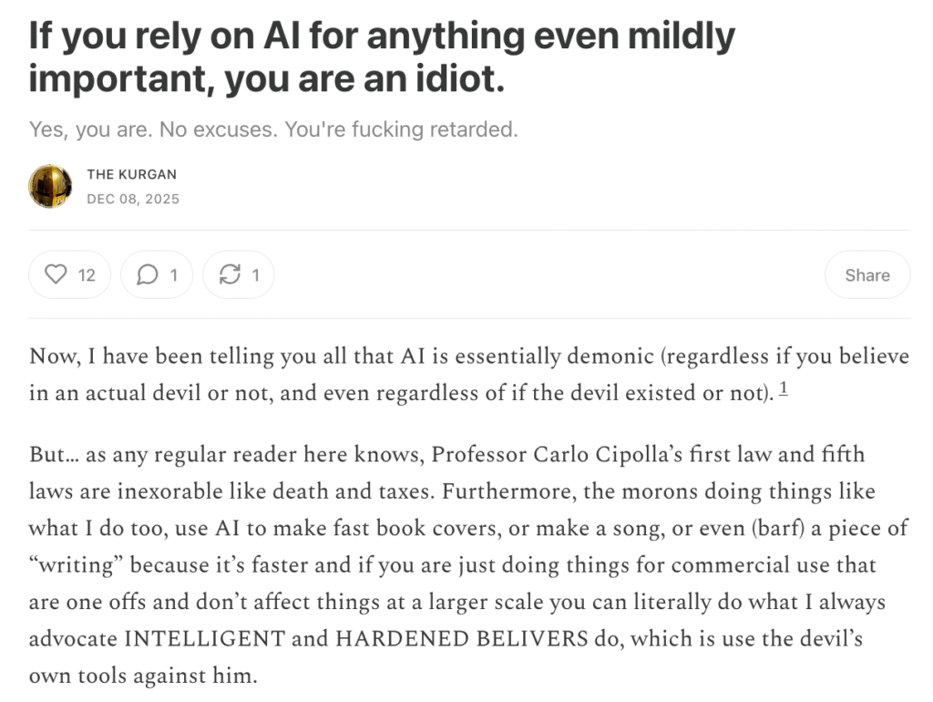Screen dimensions: 933x702
Task: Restack the post using the circular arrows icon
Action: [231, 274]
